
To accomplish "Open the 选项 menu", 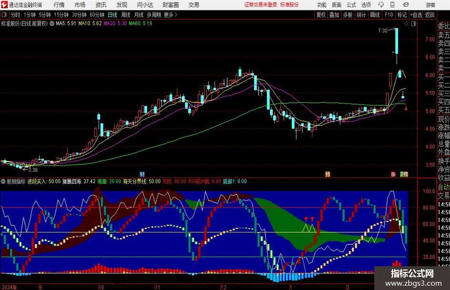I will (366, 5).
